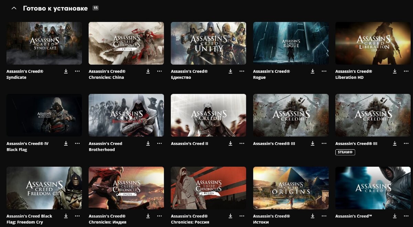The height and width of the screenshot is (227, 413).
Task: Click the 'Assassin's Creed® Единство' title
Action: 189,74
